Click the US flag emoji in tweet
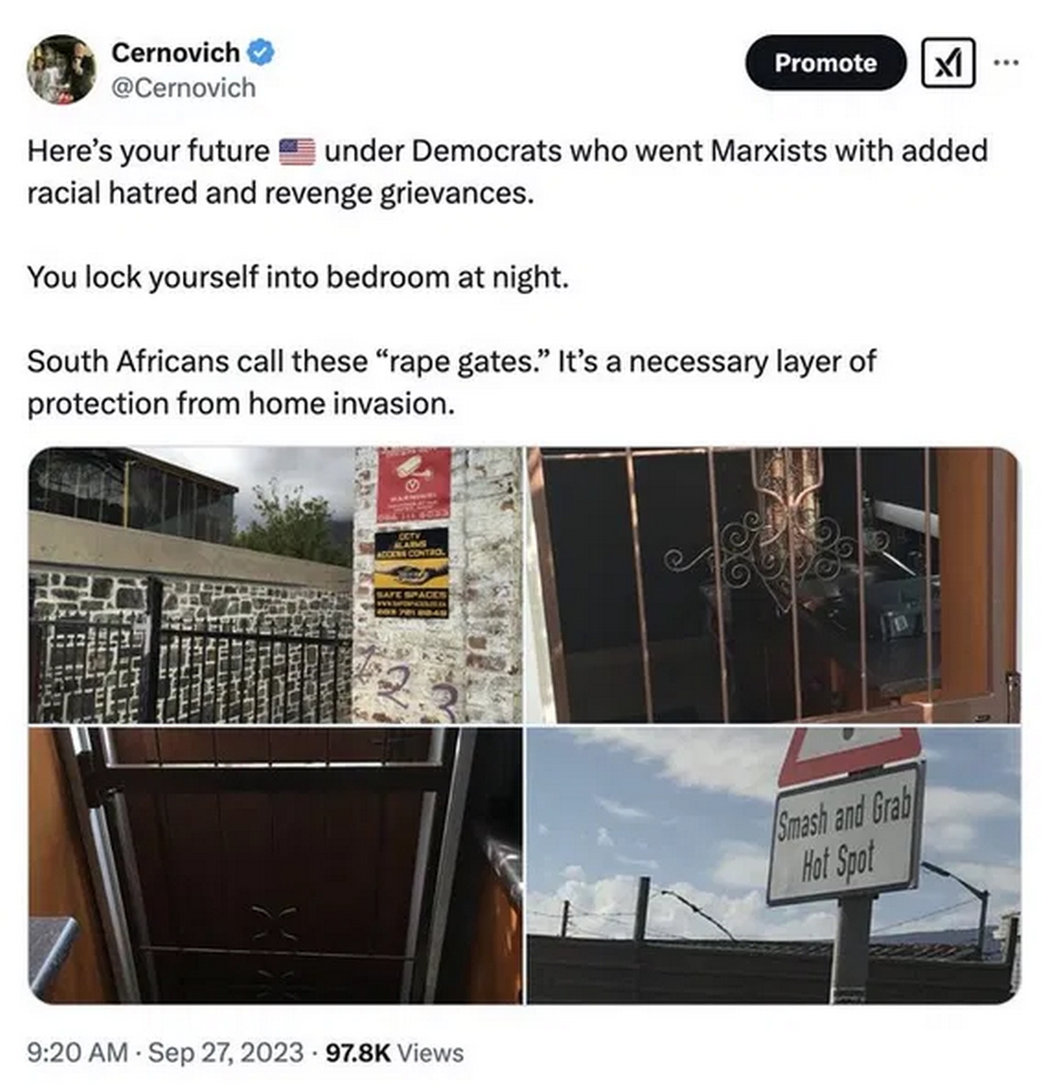Viewport: 1044px width, 1084px height. coord(297,152)
